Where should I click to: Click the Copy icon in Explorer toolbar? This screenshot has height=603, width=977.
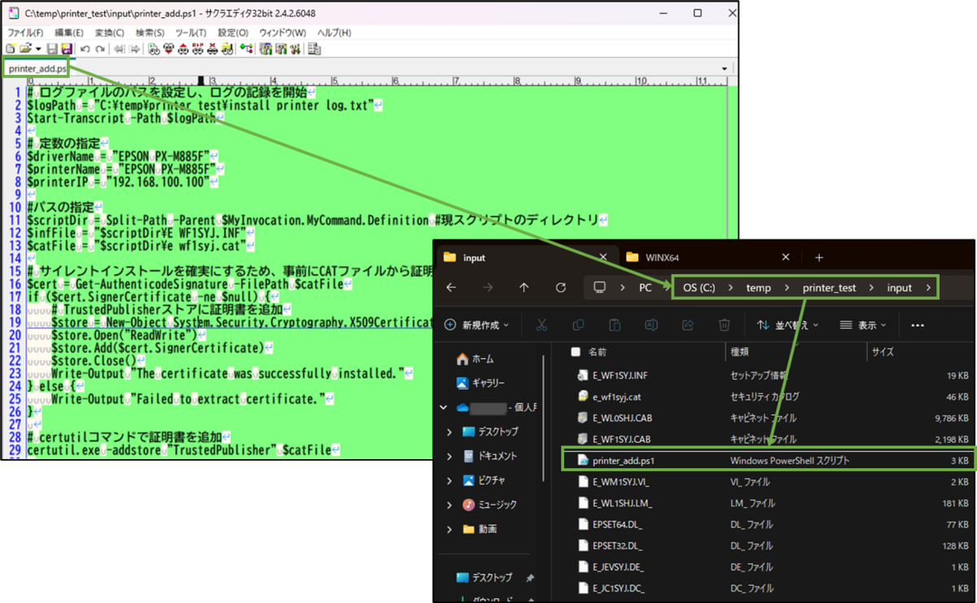tap(578, 325)
